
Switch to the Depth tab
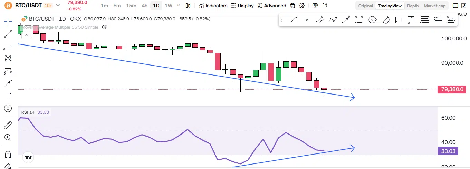pyautogui.click(x=413, y=6)
